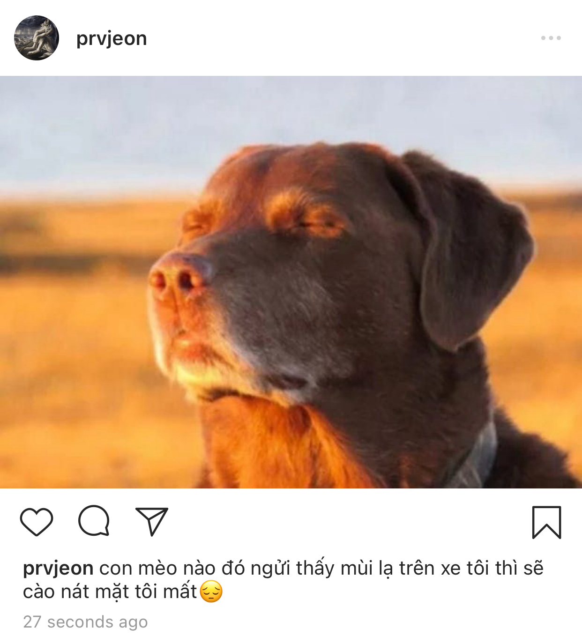The width and height of the screenshot is (582, 643).
Task: Click the pale sky area of the photo
Action: (291, 112)
